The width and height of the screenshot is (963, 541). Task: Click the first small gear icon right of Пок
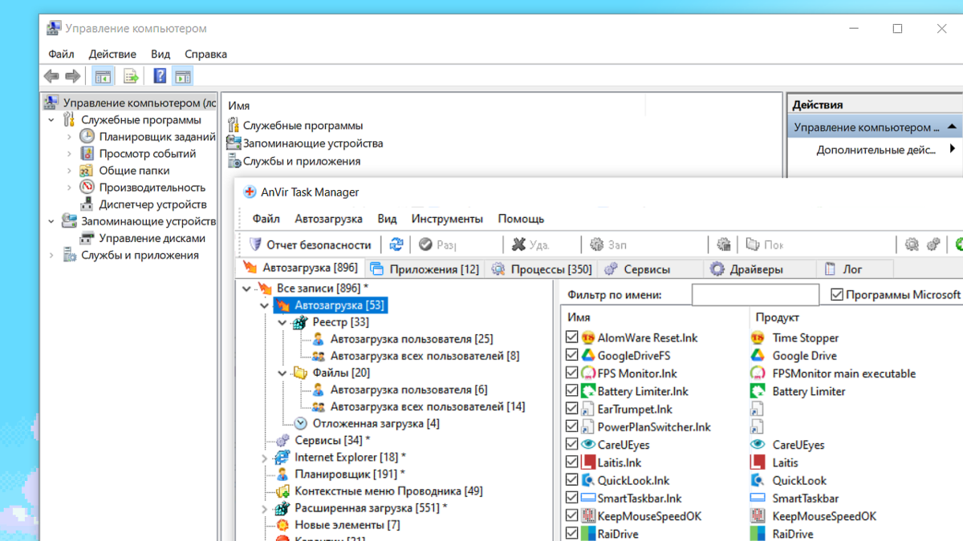912,244
